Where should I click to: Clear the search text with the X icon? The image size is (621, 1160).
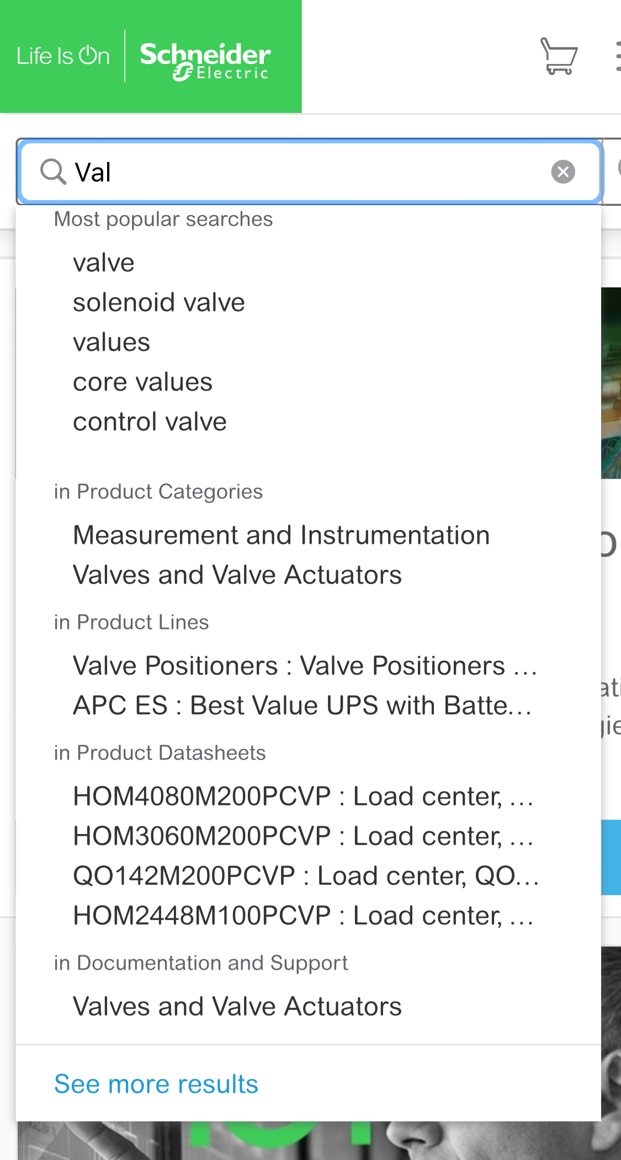(563, 172)
